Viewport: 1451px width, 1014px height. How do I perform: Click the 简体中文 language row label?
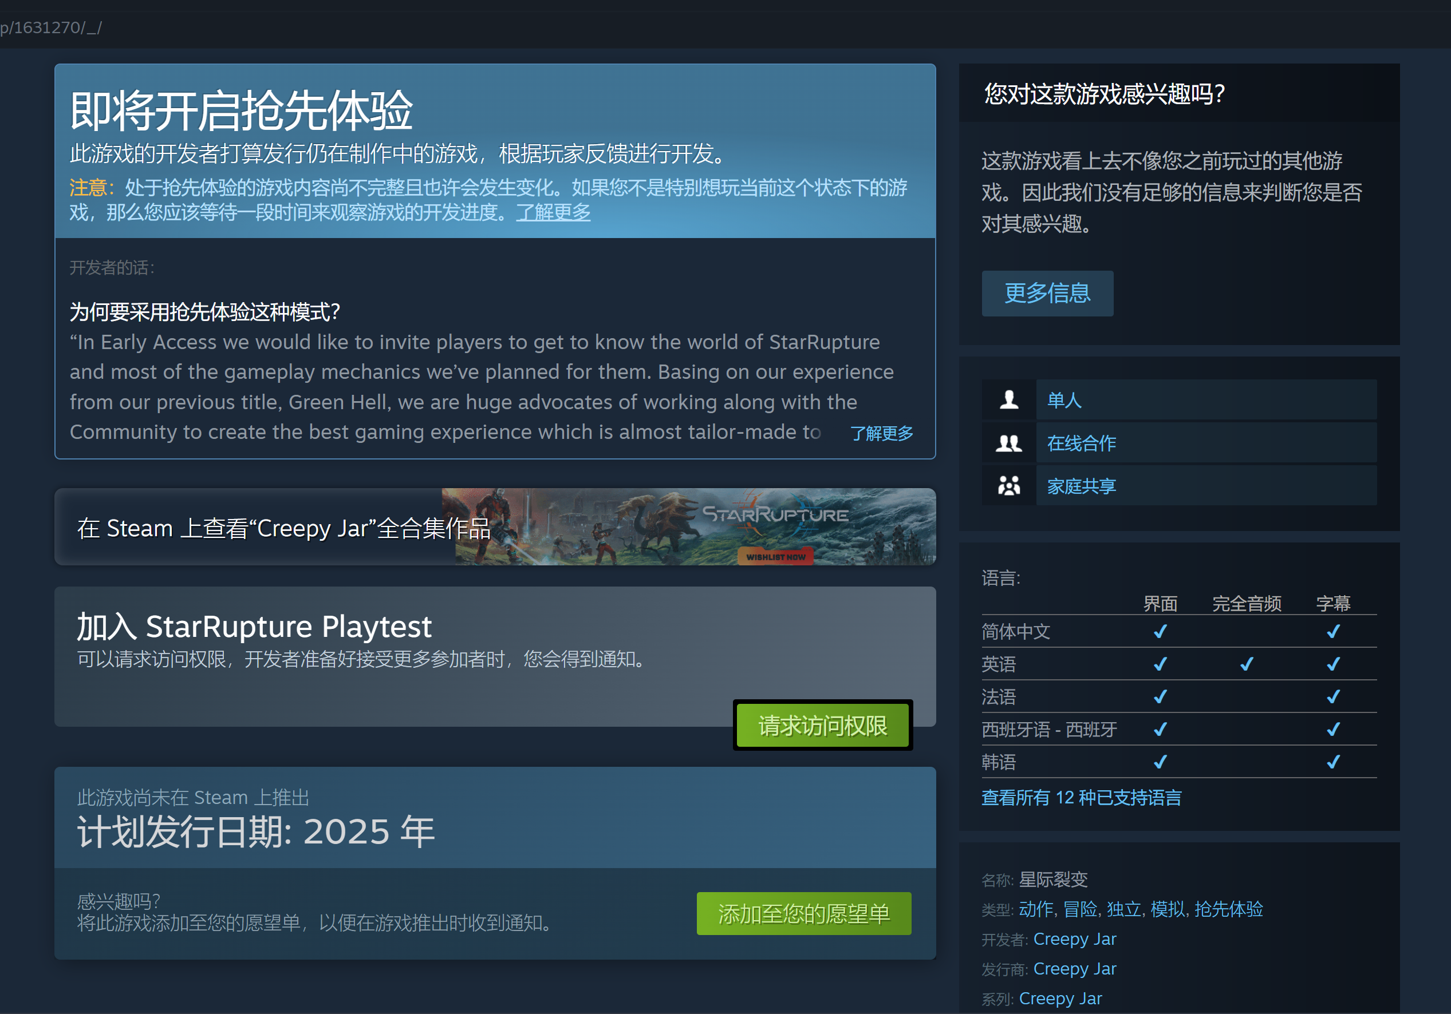pyautogui.click(x=1016, y=631)
